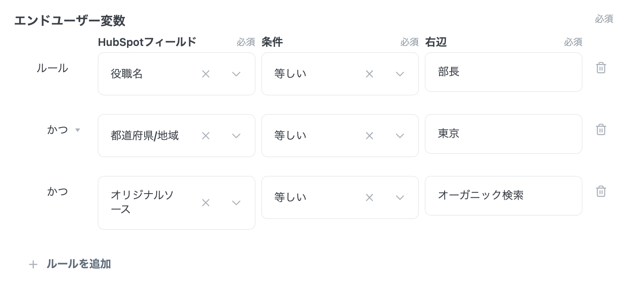The image size is (630, 285).
Task: Change the かつ logical operator selector
Action: [x=64, y=130]
